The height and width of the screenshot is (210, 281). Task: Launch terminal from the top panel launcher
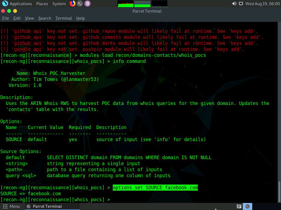tap(80, 3)
